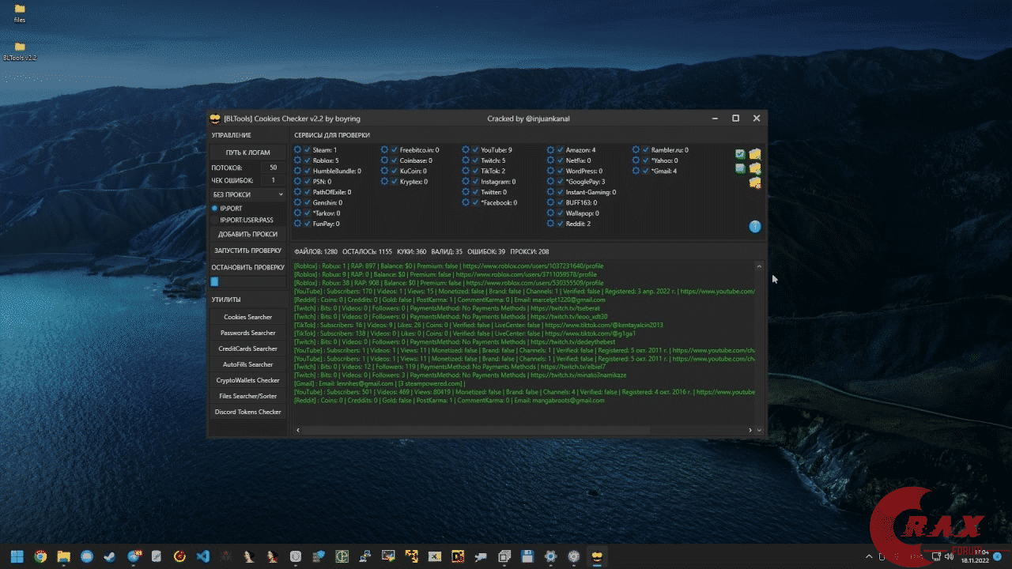Click the check progress bar
1012x569 pixels.
[x=247, y=281]
